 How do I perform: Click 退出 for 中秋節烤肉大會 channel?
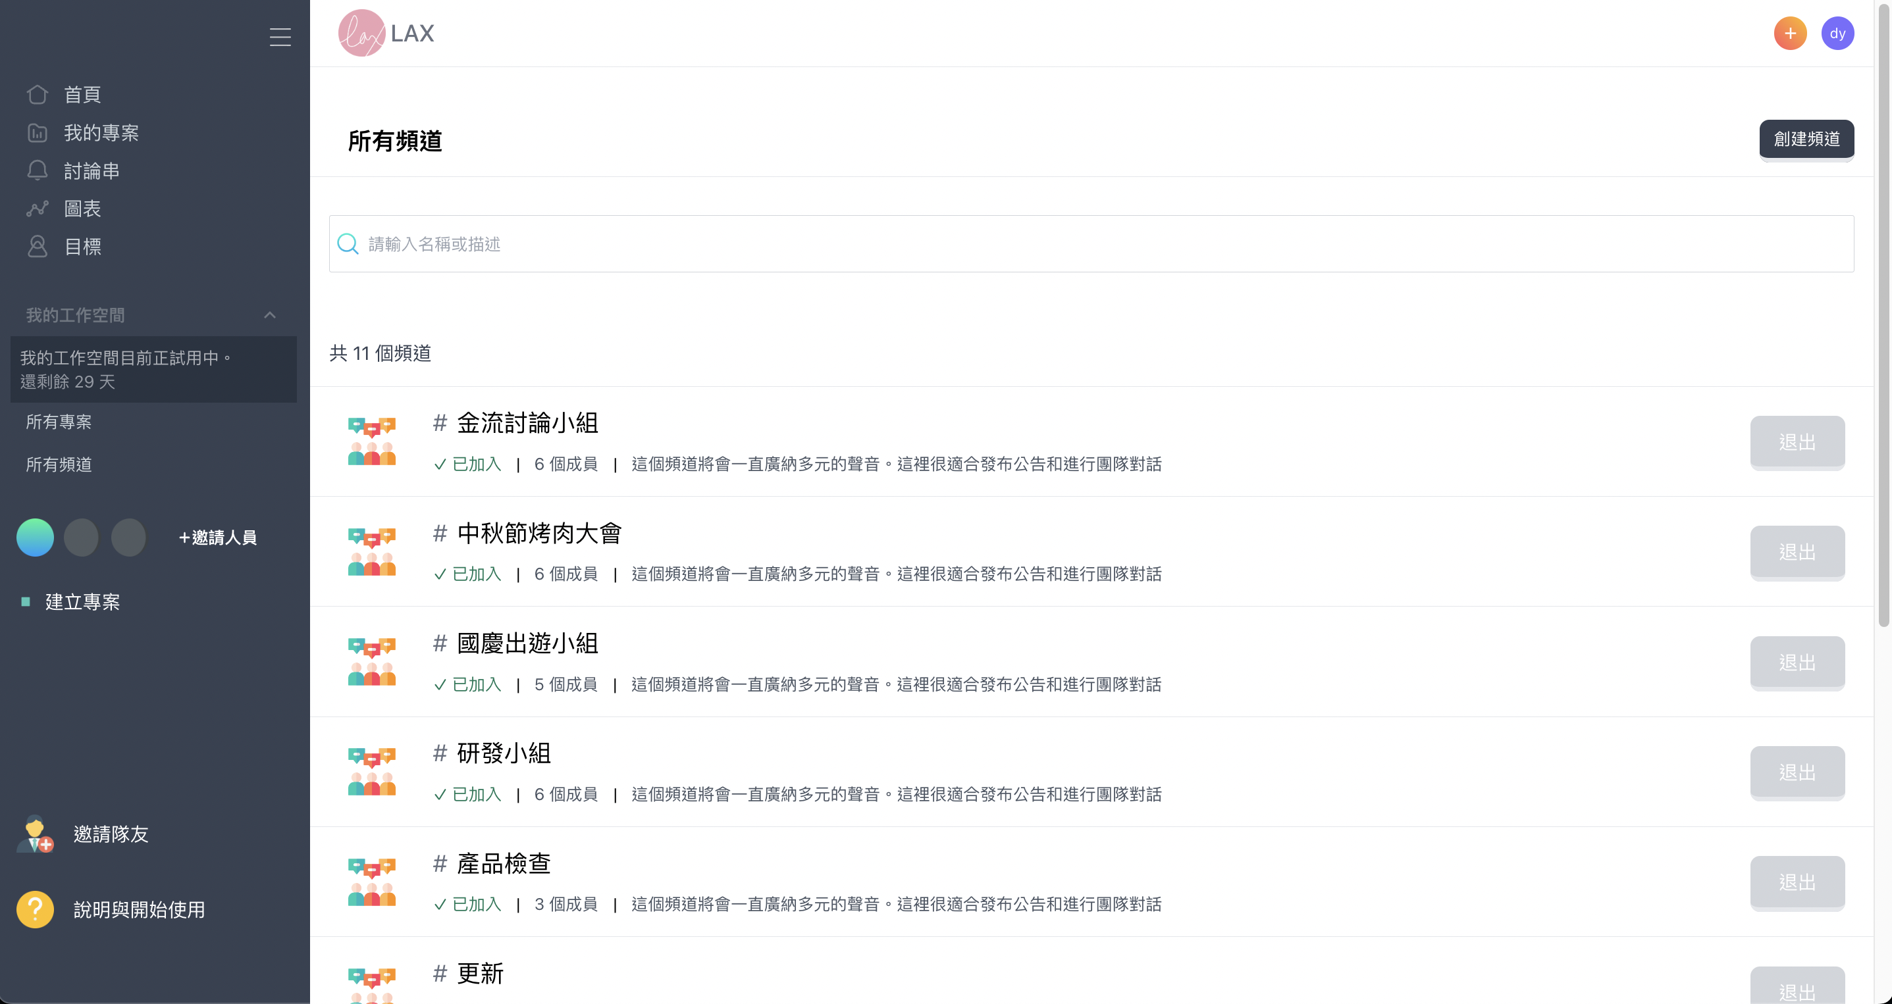[1797, 552]
